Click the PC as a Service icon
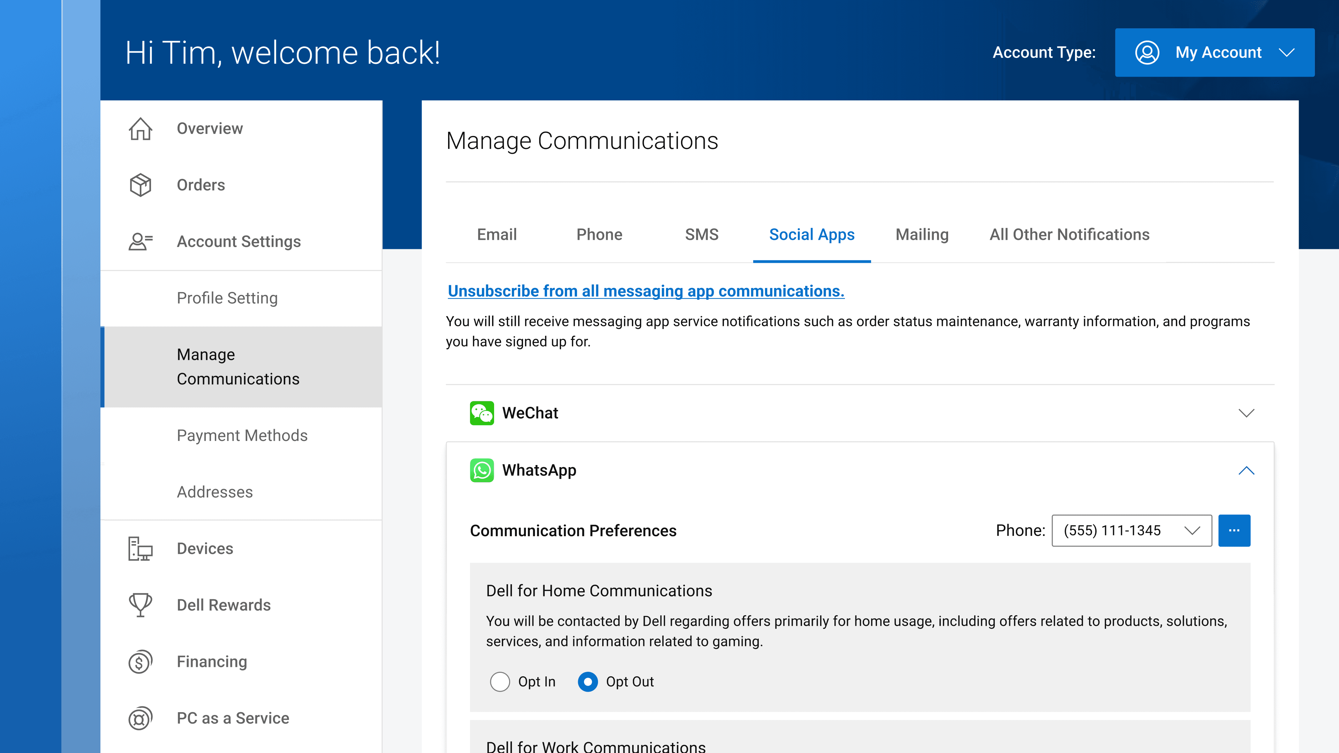 140,718
